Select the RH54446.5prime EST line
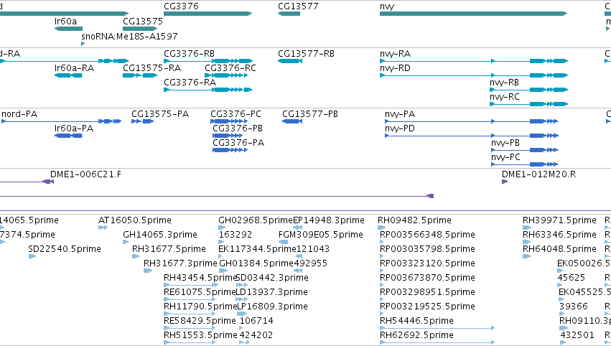 [x=437, y=328]
